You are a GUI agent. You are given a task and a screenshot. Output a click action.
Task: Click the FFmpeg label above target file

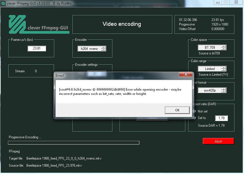14,151
